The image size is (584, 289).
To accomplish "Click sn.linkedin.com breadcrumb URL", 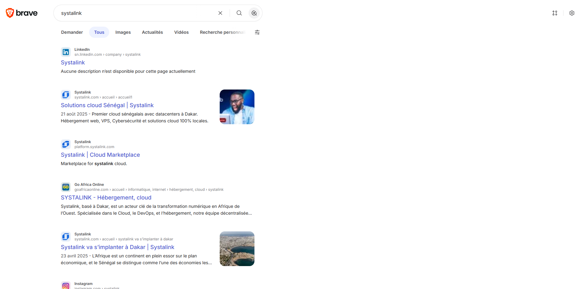I will 108,55.
